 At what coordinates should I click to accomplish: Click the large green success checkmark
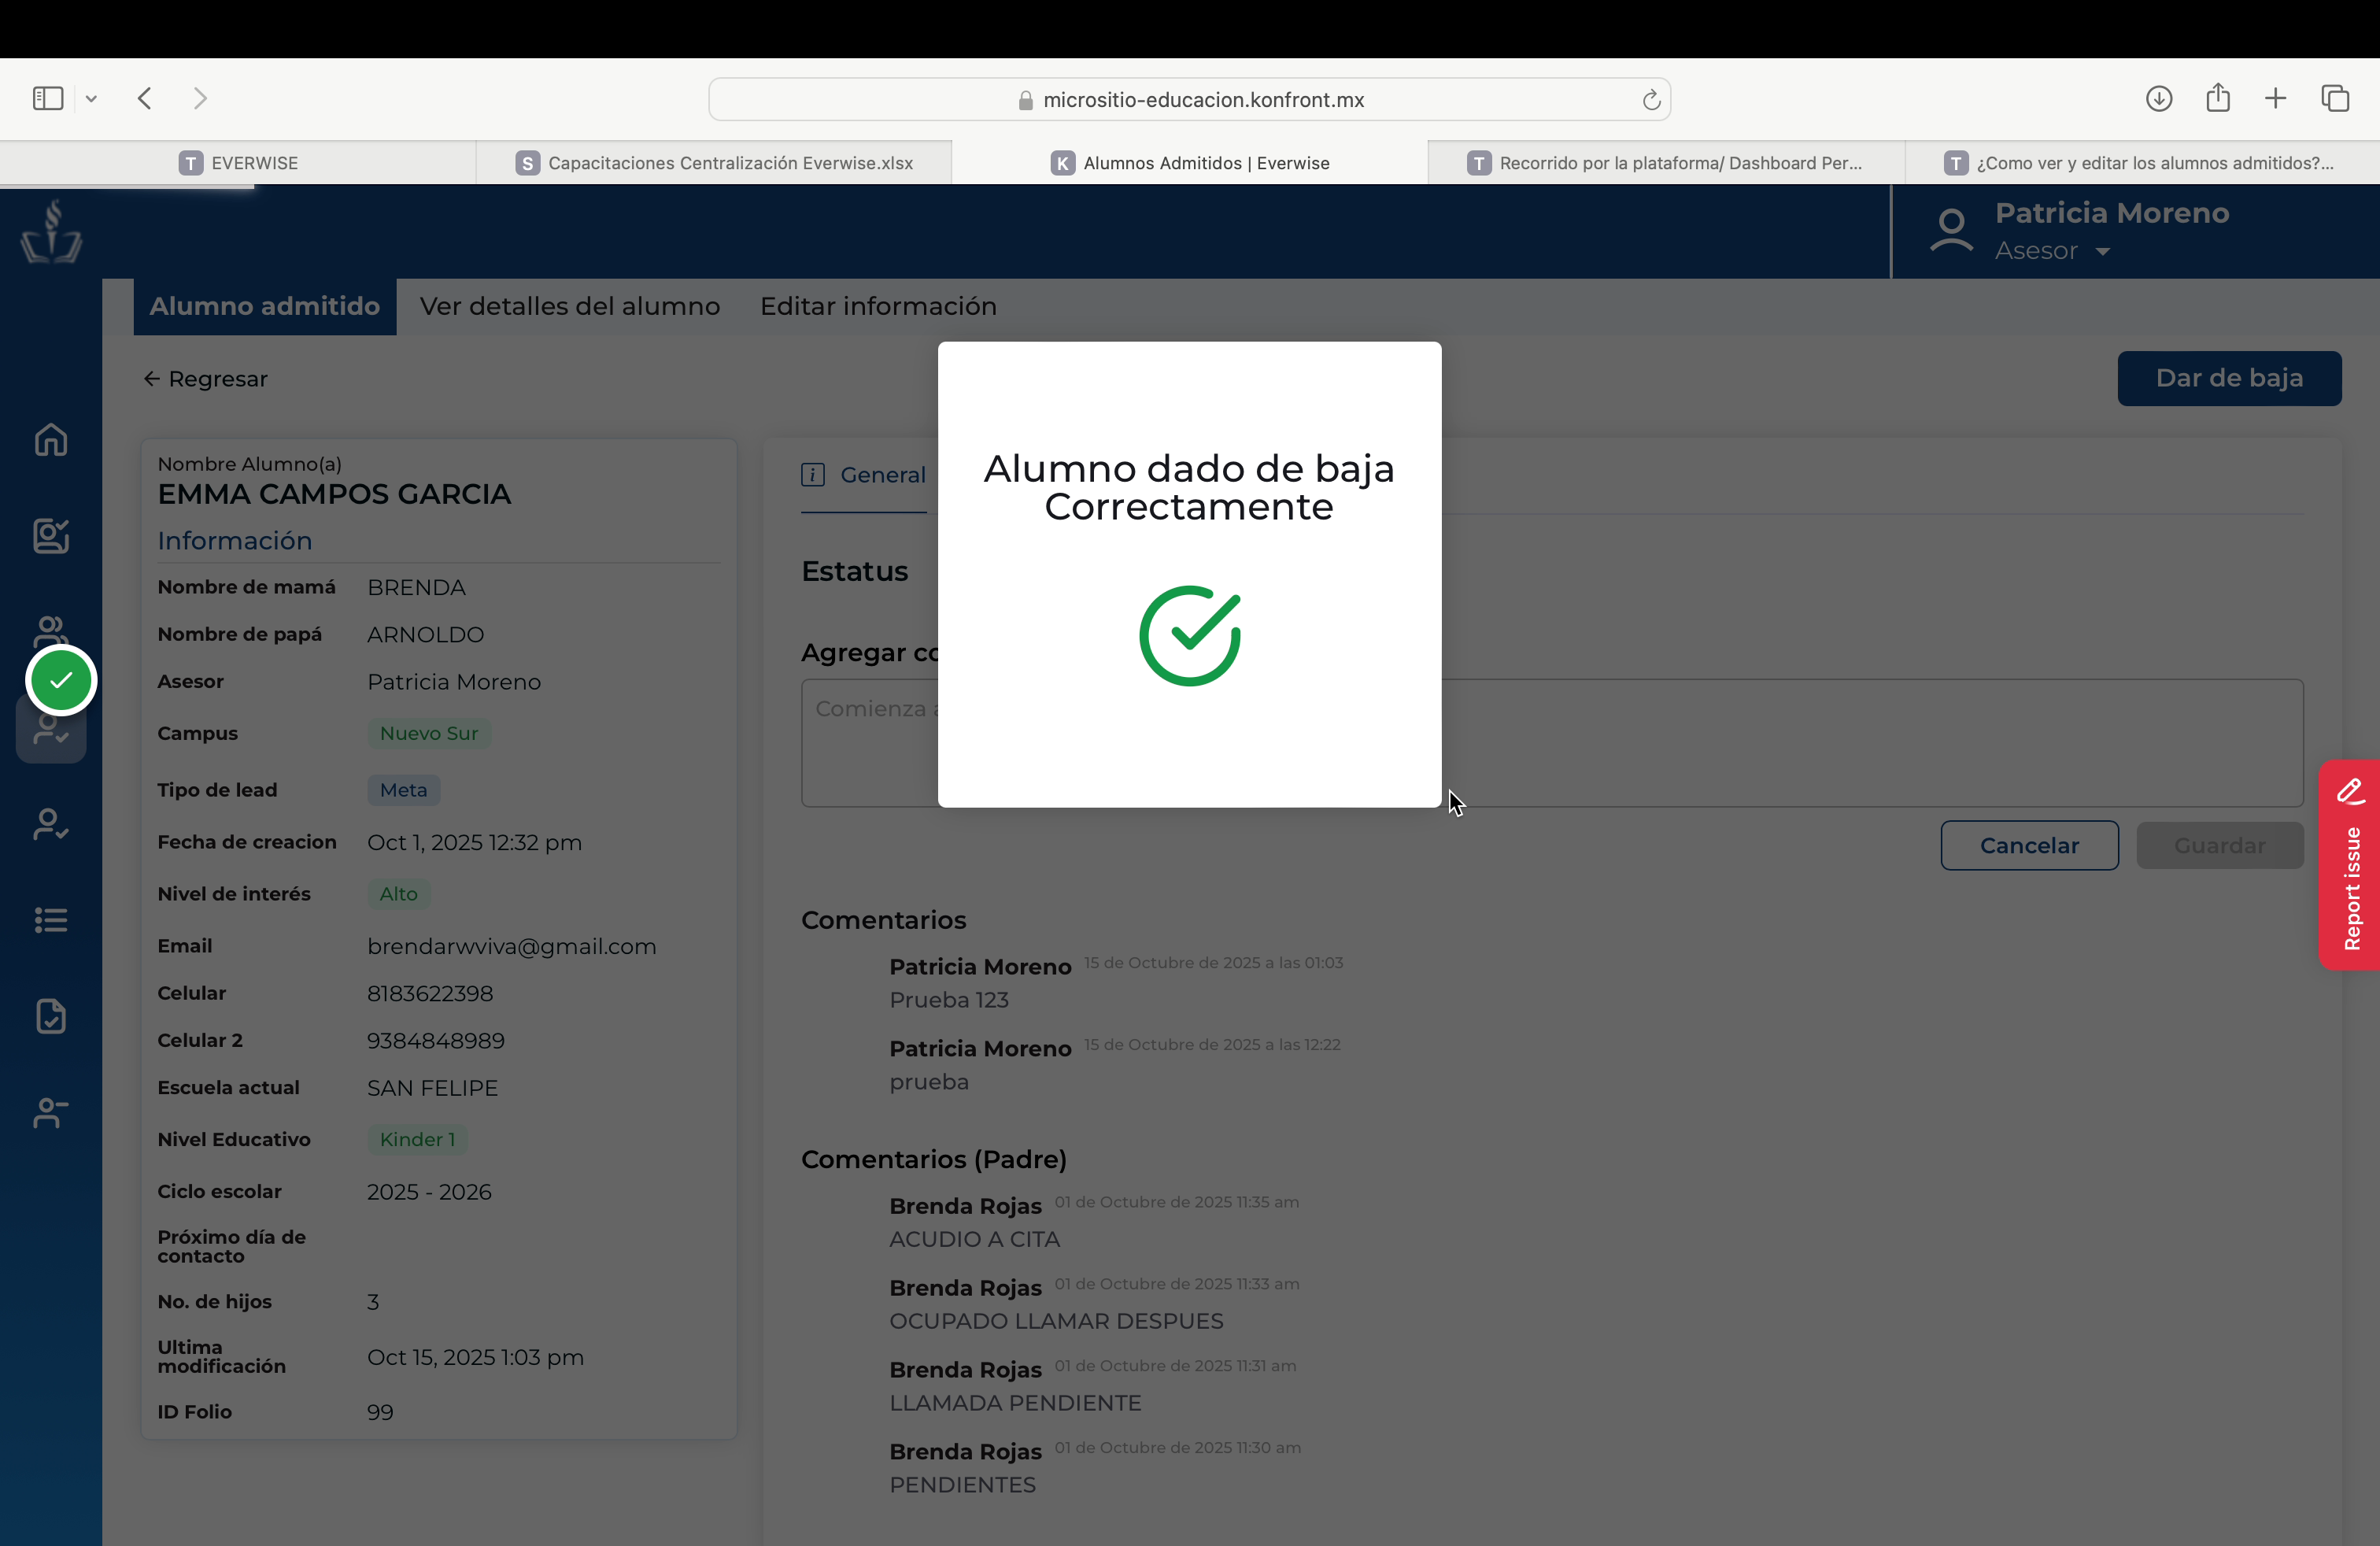click(1190, 636)
